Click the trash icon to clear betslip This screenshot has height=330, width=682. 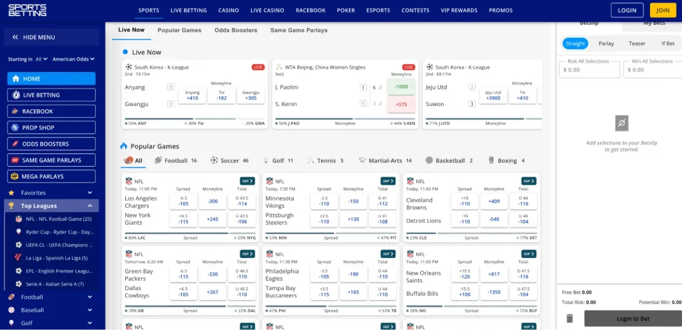tap(570, 319)
